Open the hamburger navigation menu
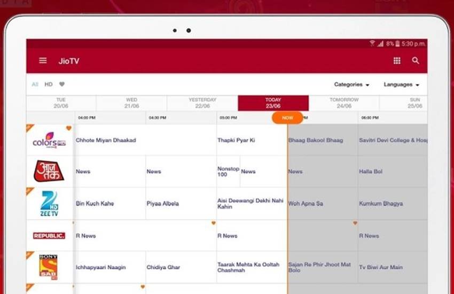Screen dimensions: 454x294 point(43,61)
